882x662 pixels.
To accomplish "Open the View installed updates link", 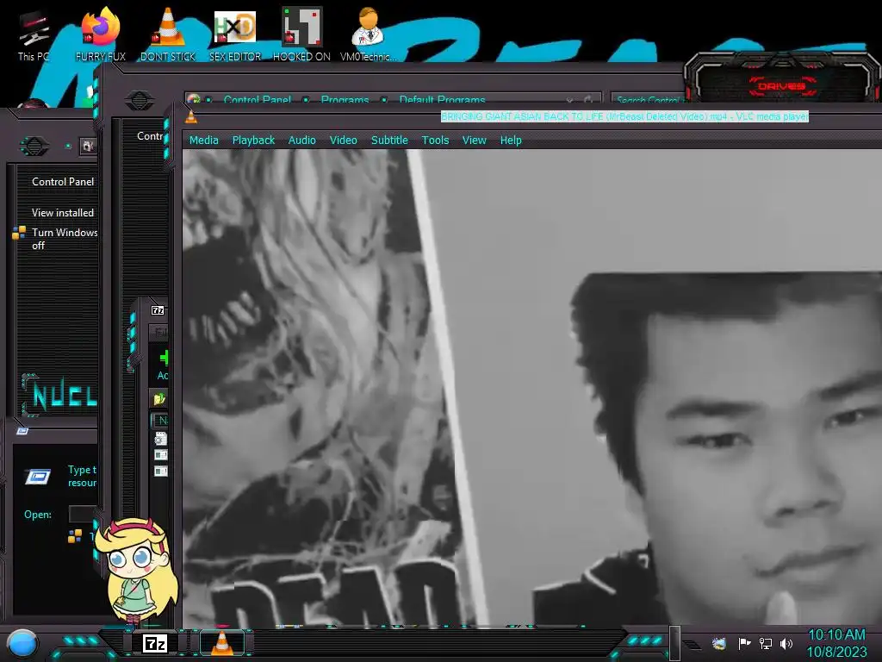I will point(62,212).
